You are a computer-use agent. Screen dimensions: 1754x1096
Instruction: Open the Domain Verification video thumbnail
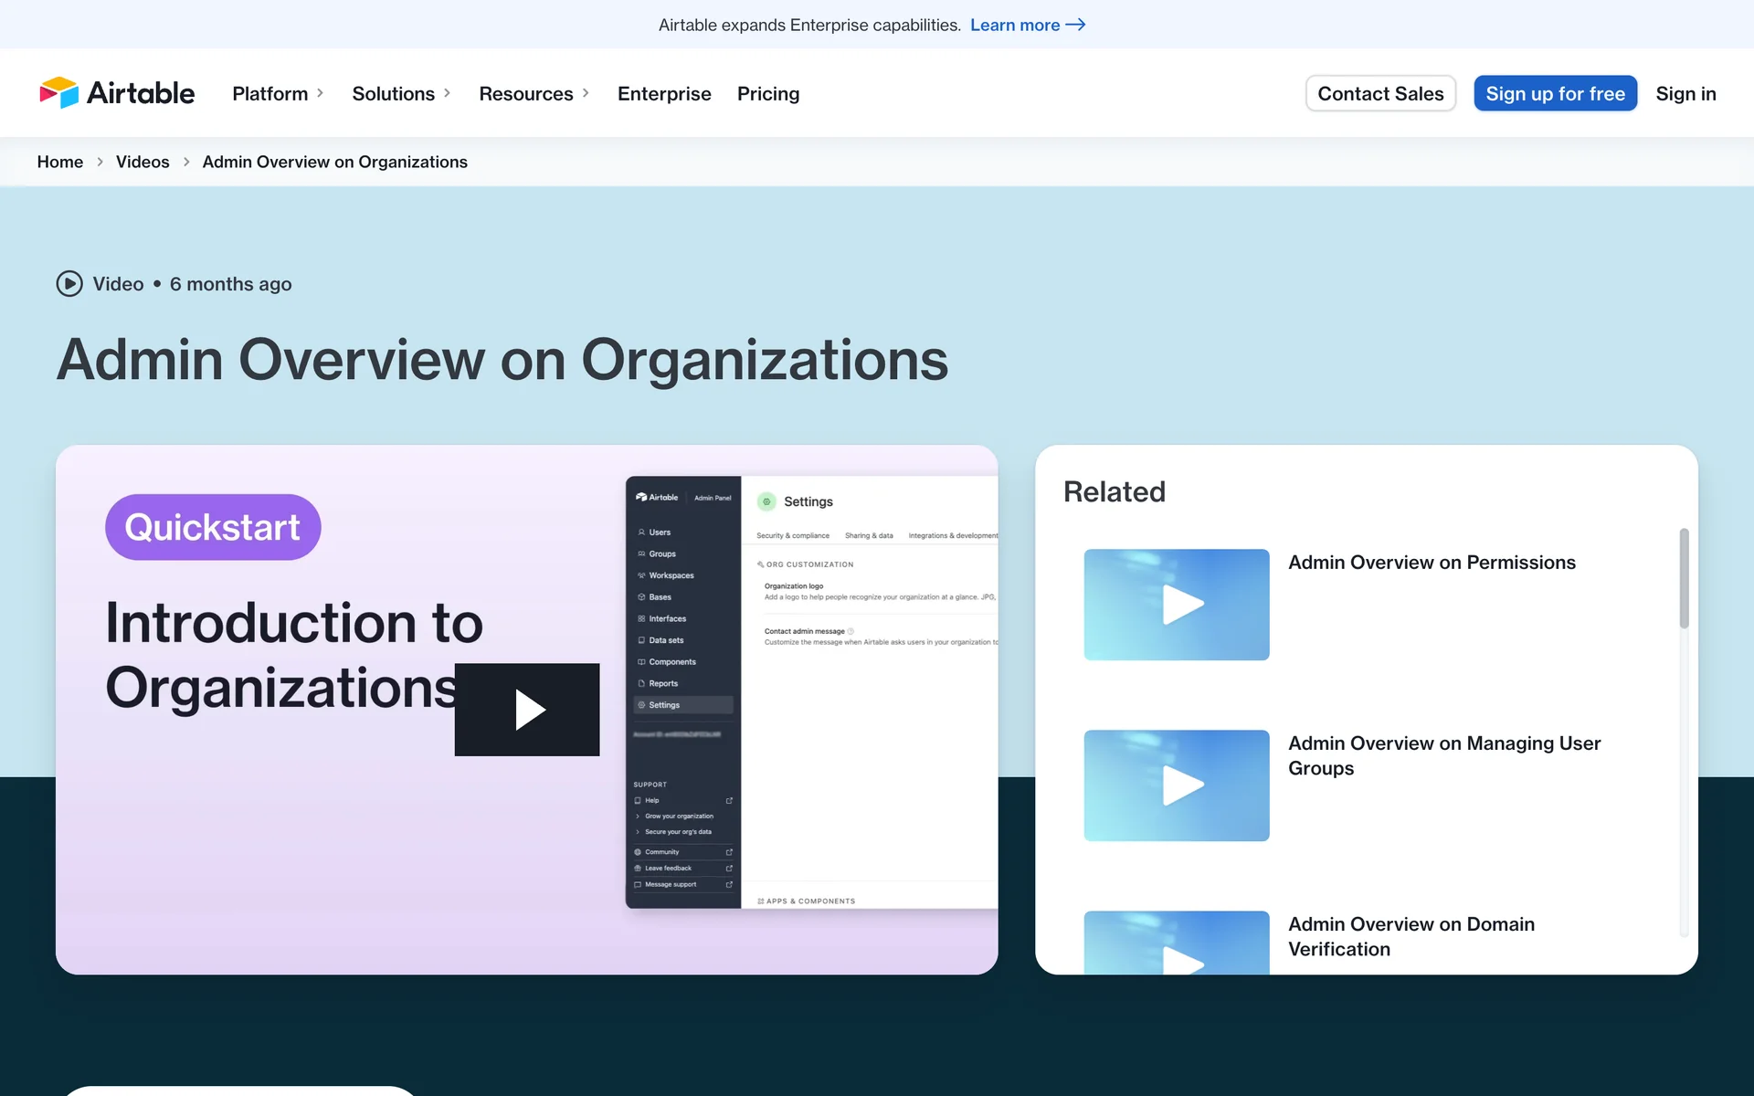click(1176, 943)
